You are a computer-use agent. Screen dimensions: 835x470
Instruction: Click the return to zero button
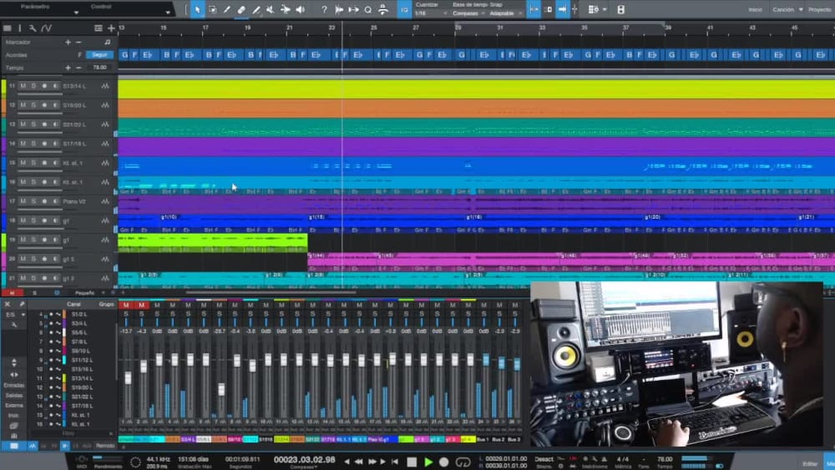click(395, 462)
